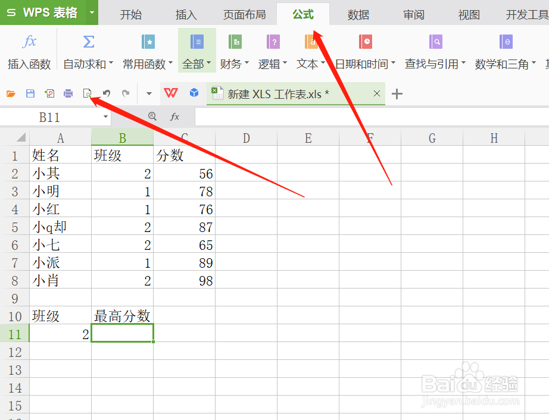Open the Text functions icon
The height and width of the screenshot is (420, 549).
(x=311, y=42)
